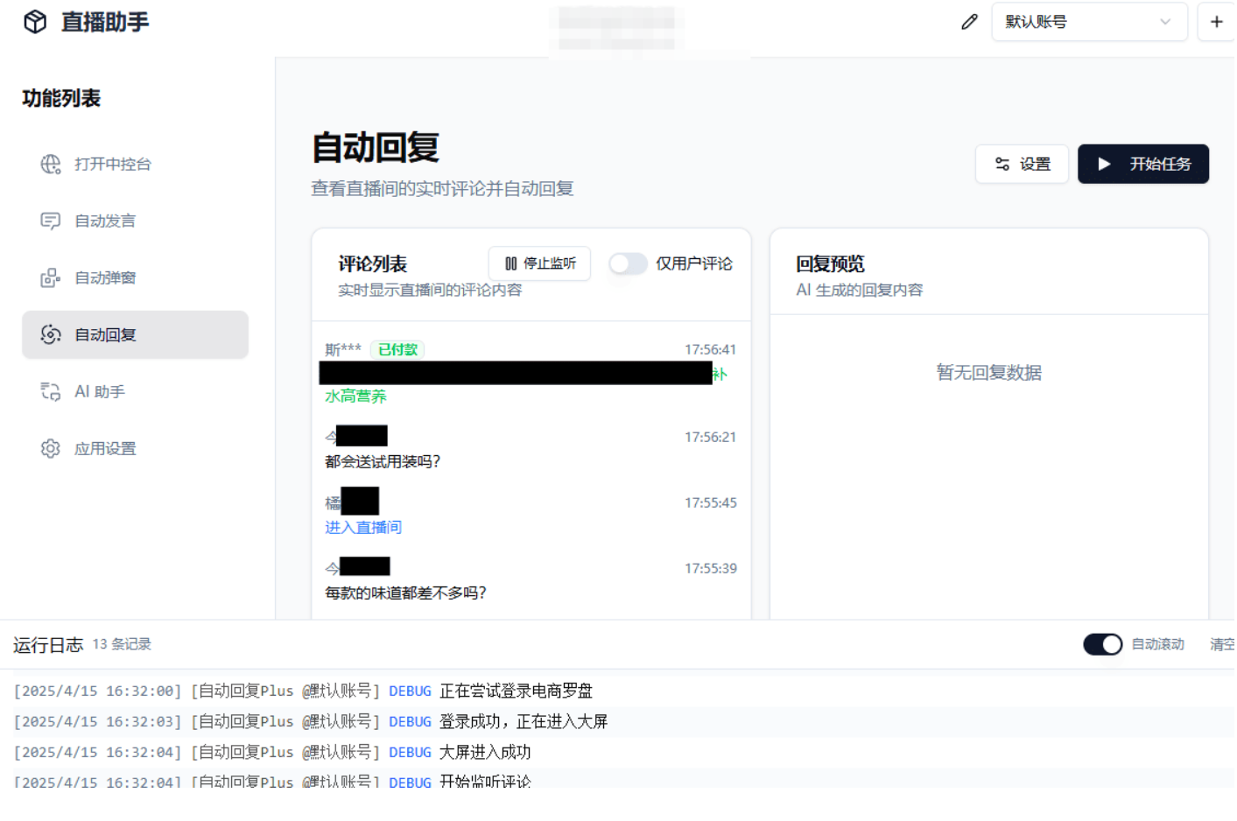Click the 功能列表 sidebar heading

tap(61, 99)
